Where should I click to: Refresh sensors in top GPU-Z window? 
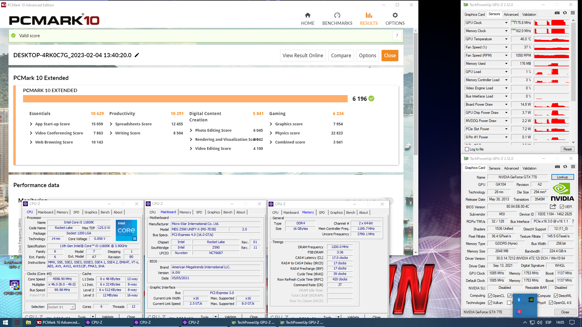pyautogui.click(x=565, y=13)
